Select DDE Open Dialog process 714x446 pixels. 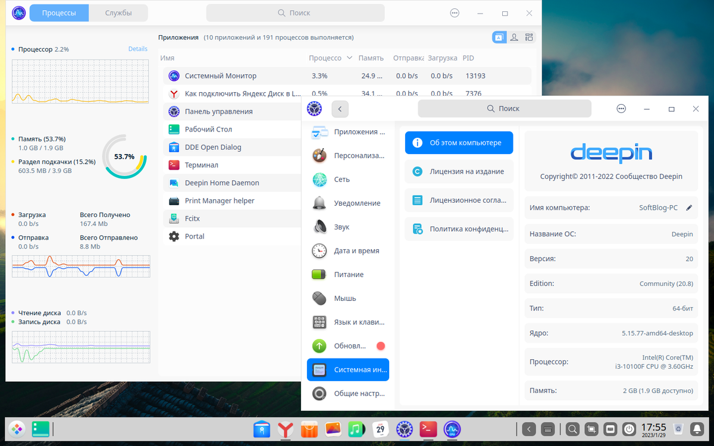tap(232, 147)
